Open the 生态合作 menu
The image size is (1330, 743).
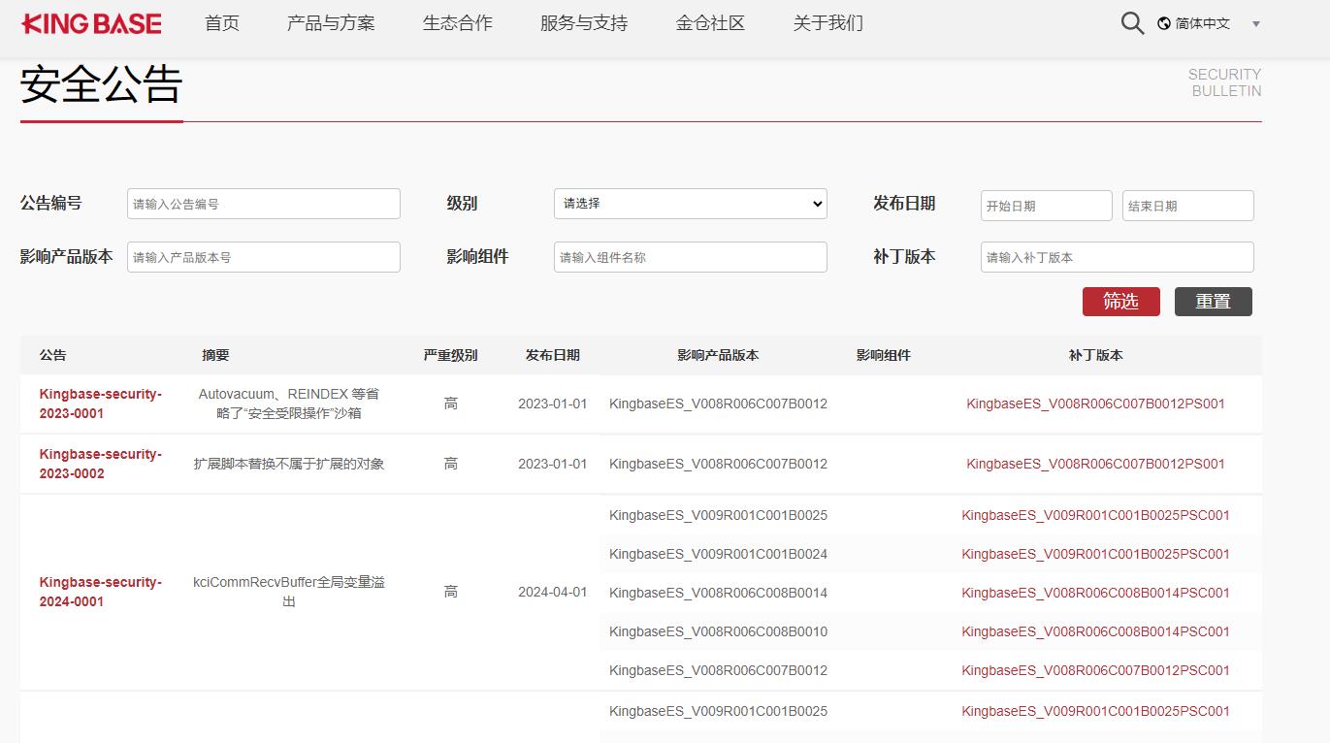(x=458, y=23)
